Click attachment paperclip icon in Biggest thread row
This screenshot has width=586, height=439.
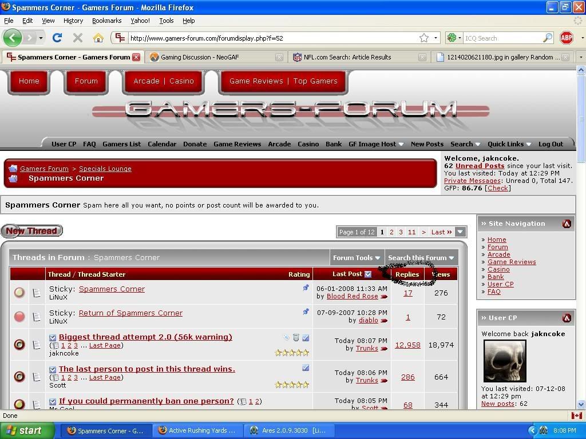point(286,337)
